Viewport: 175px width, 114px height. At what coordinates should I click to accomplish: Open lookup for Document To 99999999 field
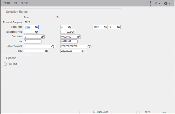coord(79,37)
